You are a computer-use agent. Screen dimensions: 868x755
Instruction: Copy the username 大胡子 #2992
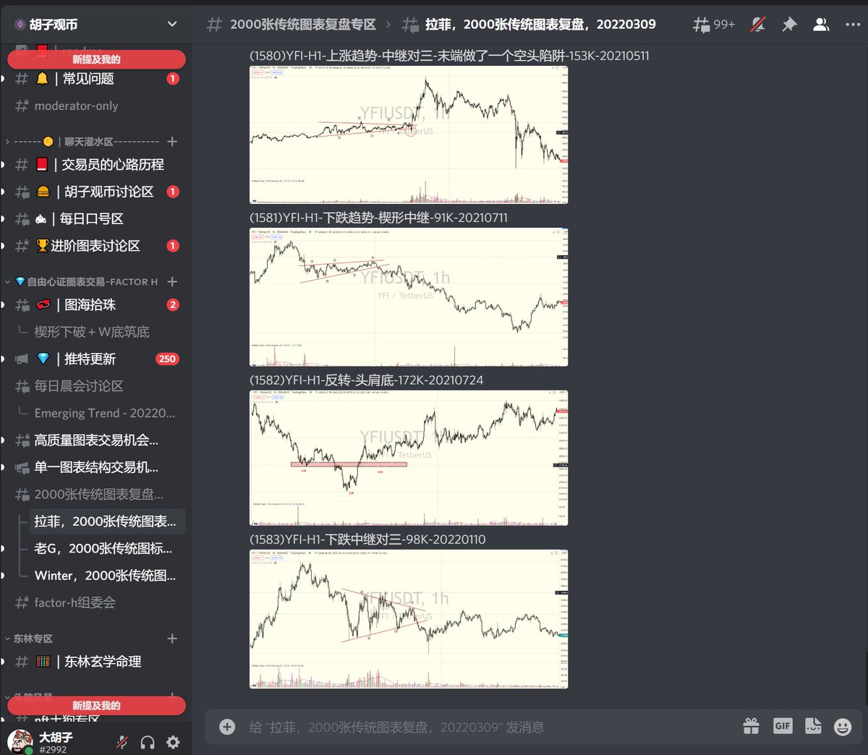(x=56, y=743)
